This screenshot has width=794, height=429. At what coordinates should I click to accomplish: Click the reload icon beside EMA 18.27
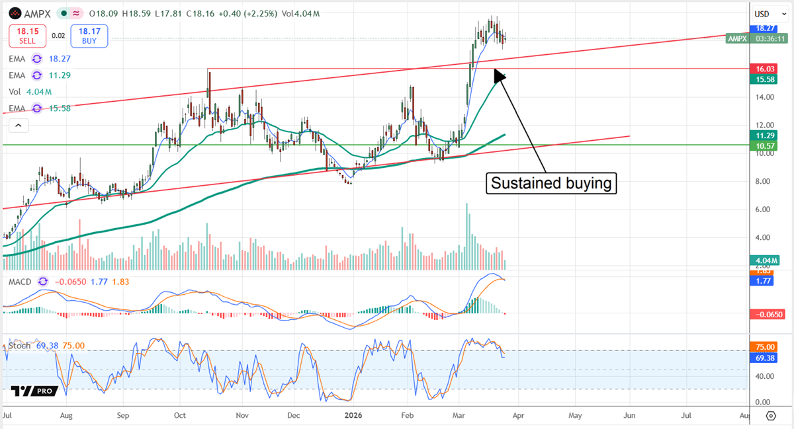point(36,59)
